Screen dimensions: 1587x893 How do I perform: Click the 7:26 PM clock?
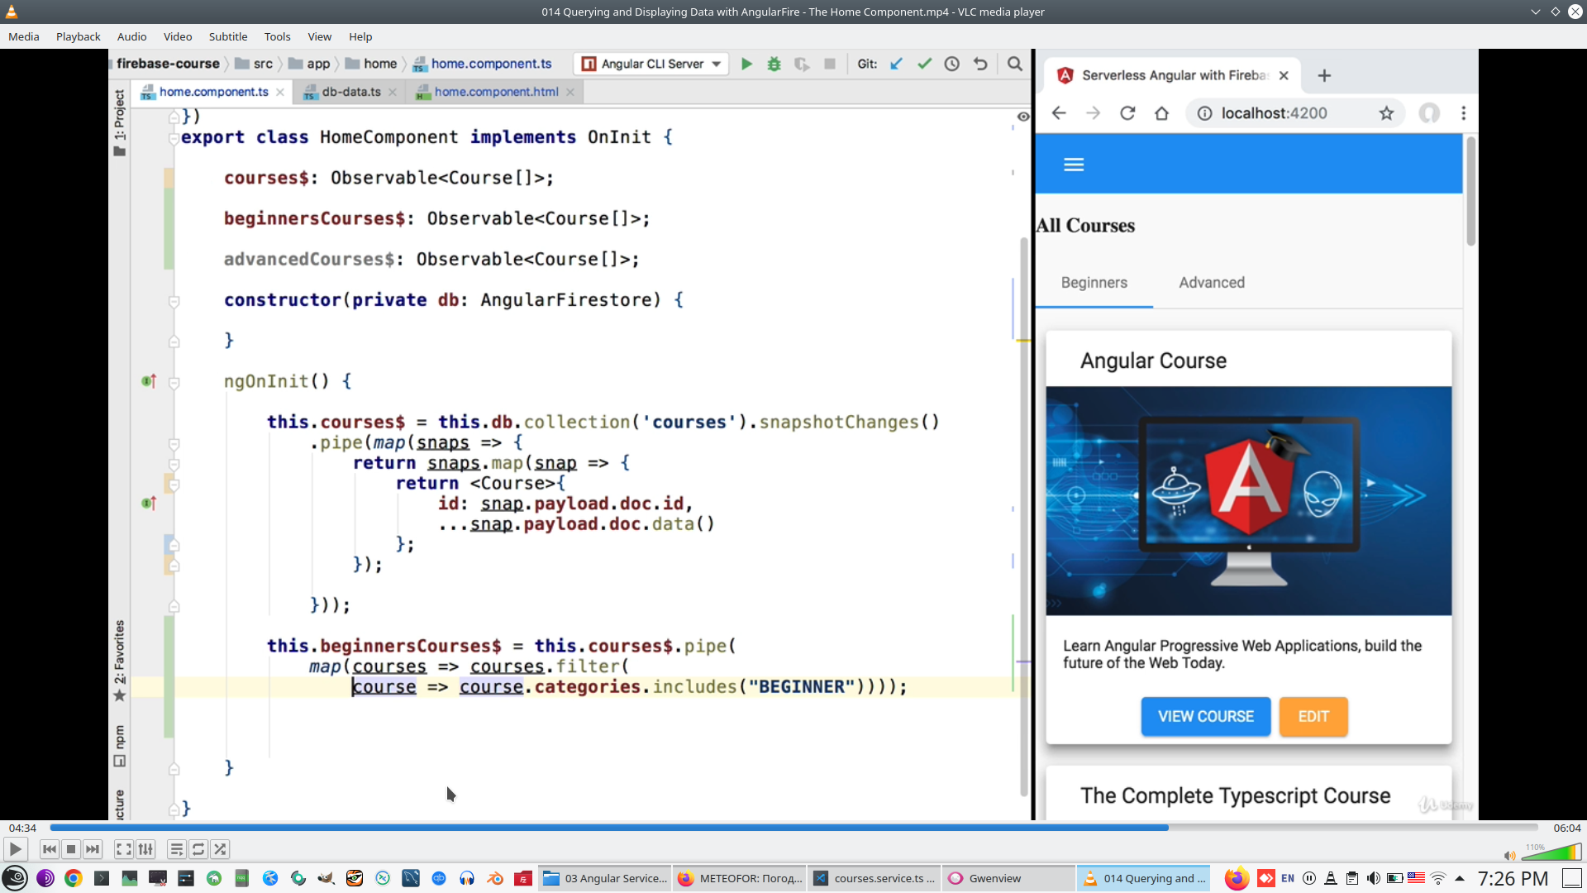click(1512, 878)
